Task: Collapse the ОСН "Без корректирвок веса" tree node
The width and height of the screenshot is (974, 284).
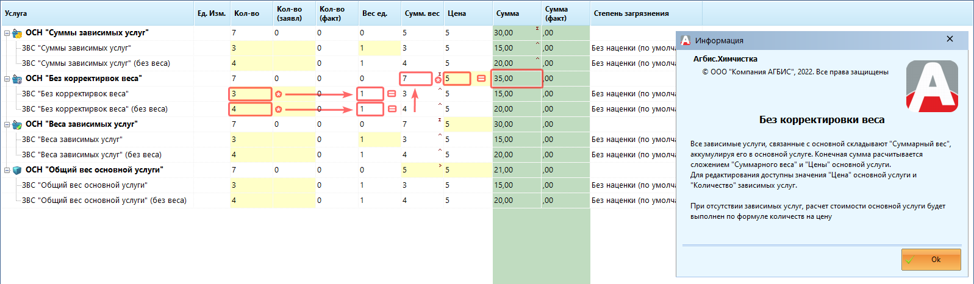Action: point(7,79)
